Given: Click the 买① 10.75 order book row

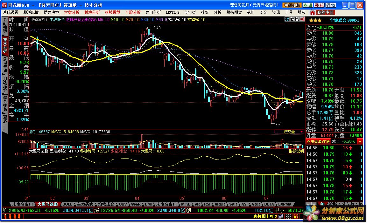Looking at the screenshot, I should click(x=334, y=61).
